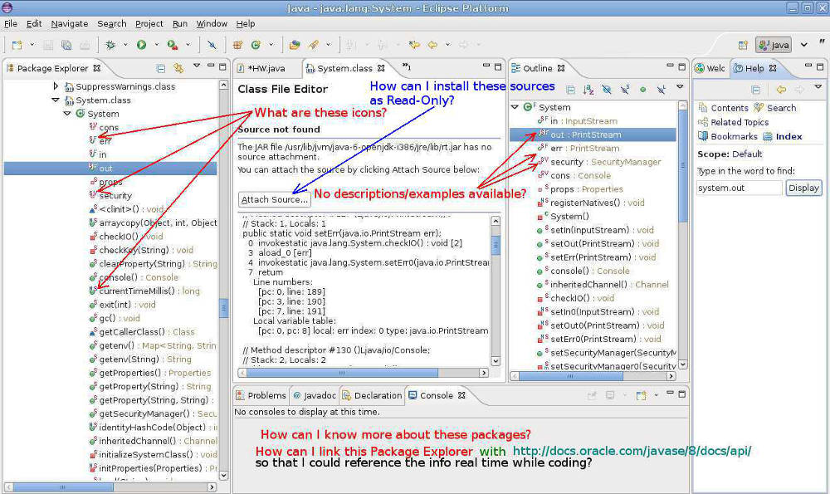This screenshot has height=494, width=830.
Task: Toggle Hide Fields in Outline toolbar
Action: [x=607, y=90]
